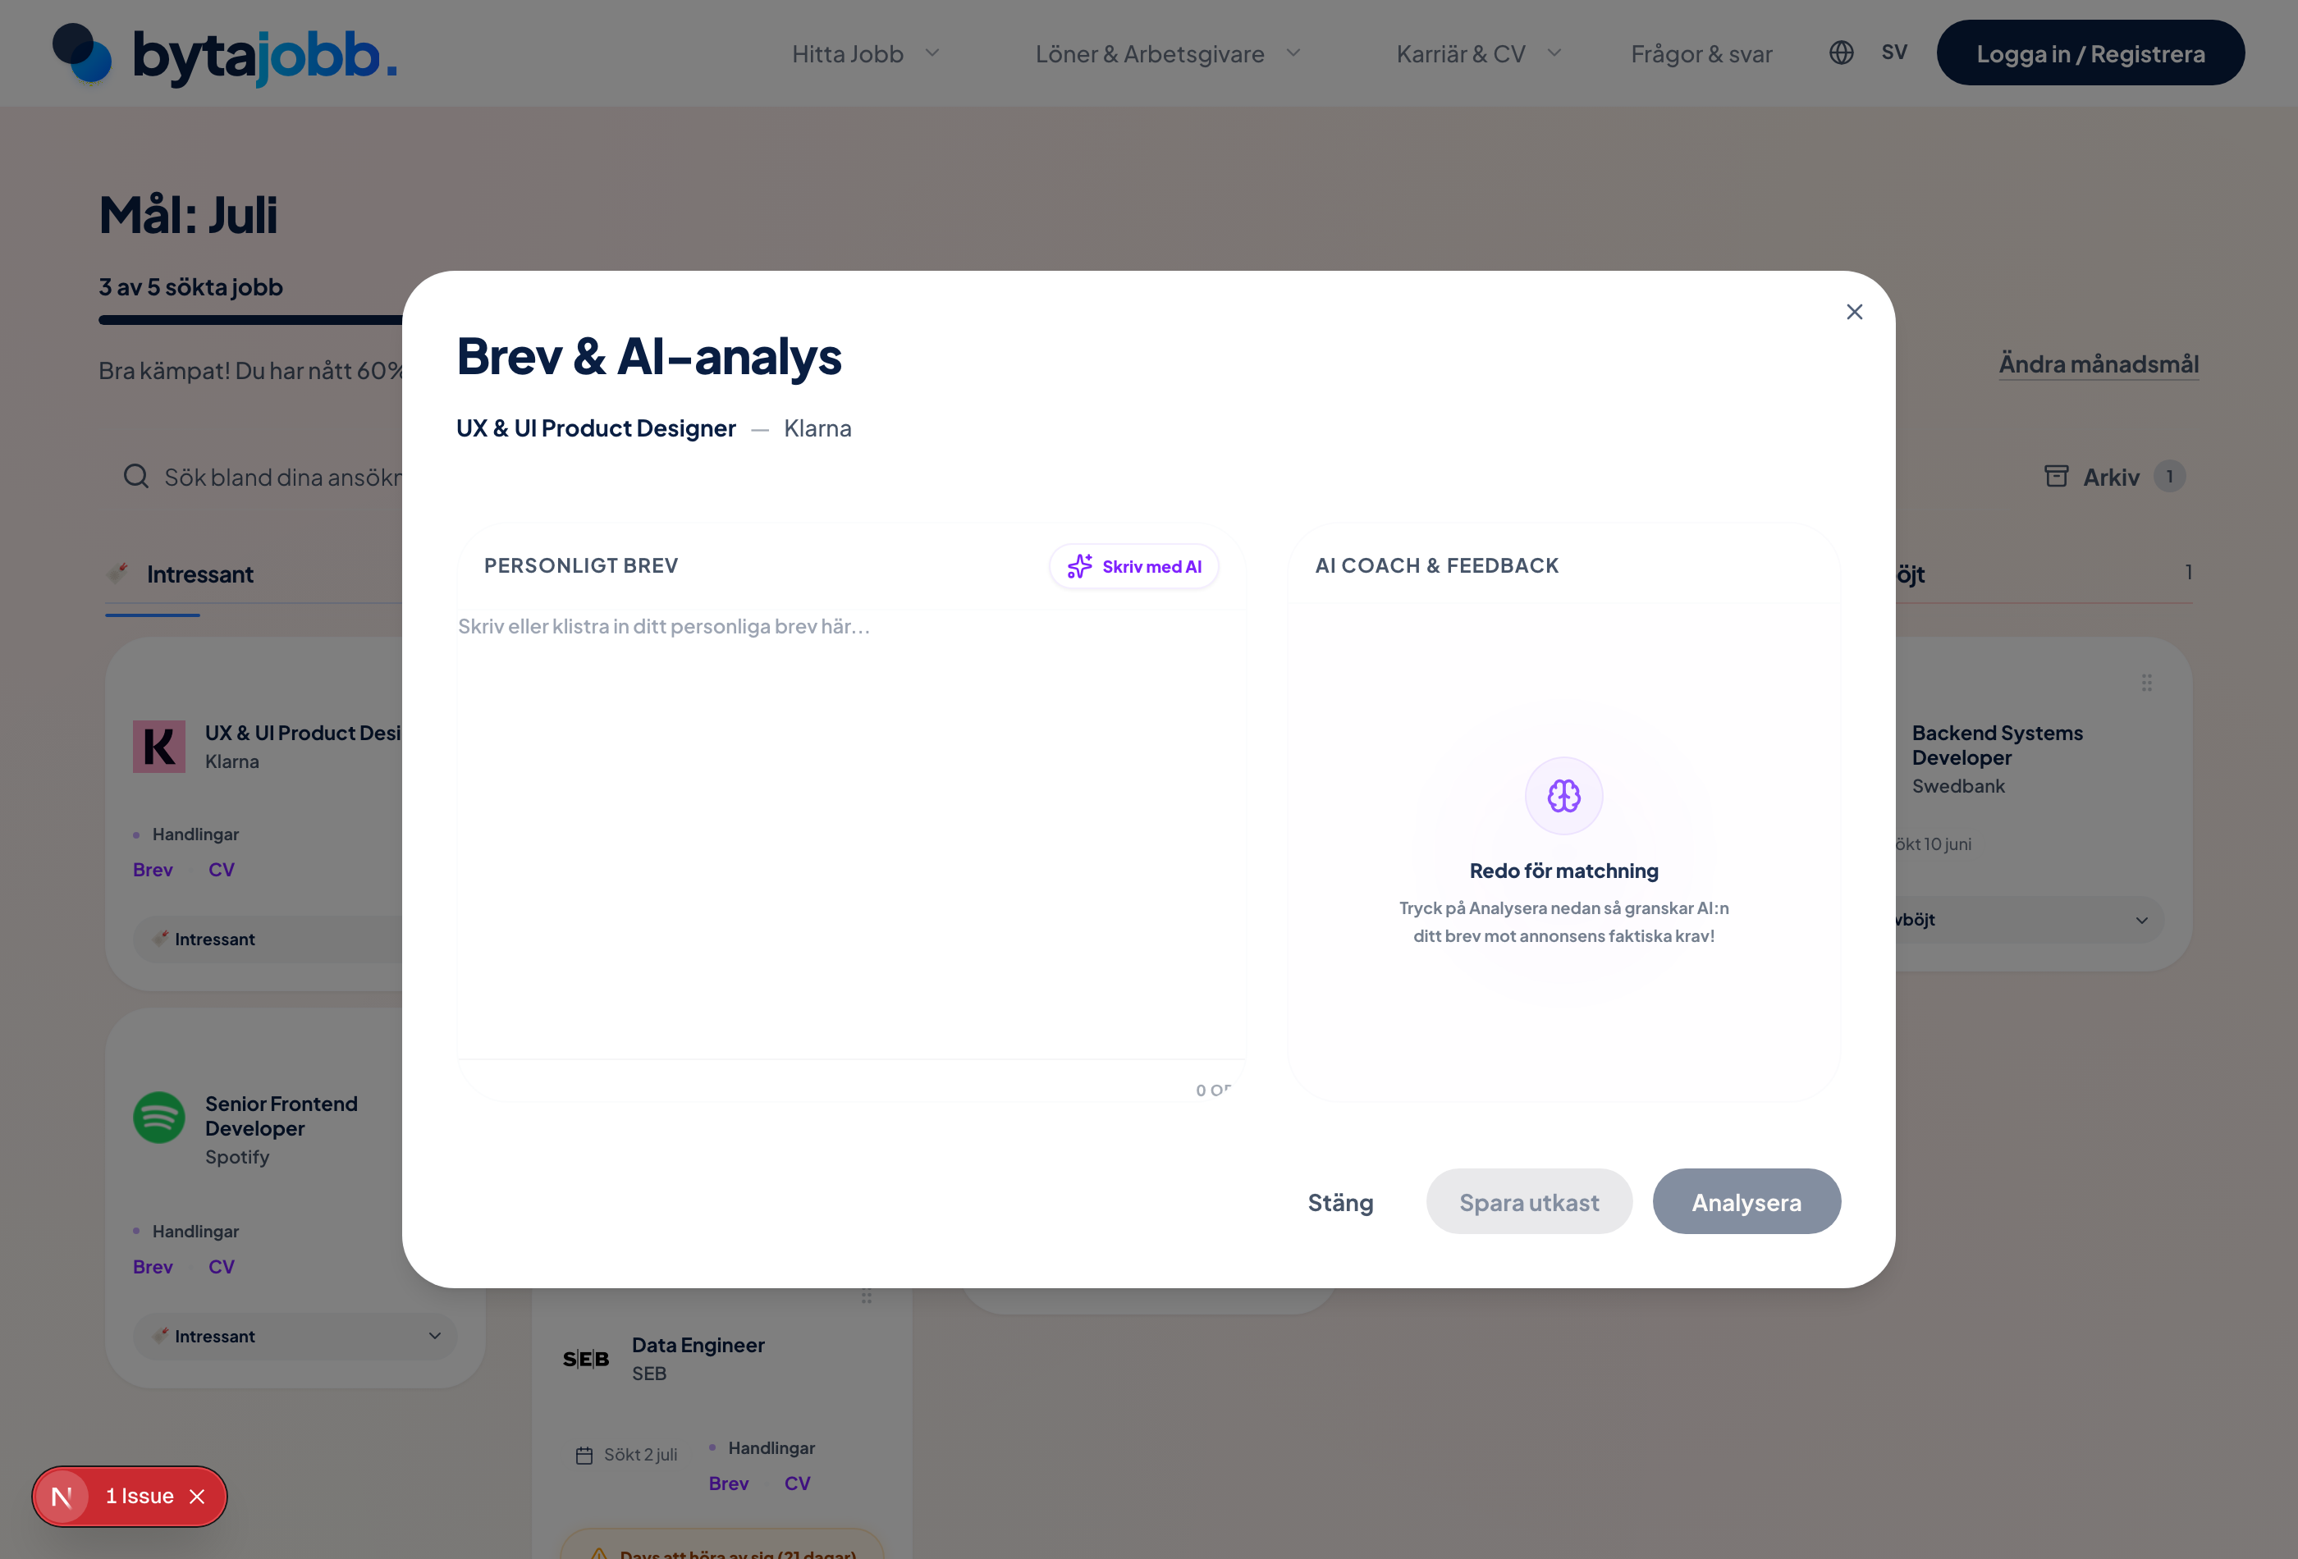Click the Arkiv count badge
The height and width of the screenshot is (1559, 2298).
2169,477
